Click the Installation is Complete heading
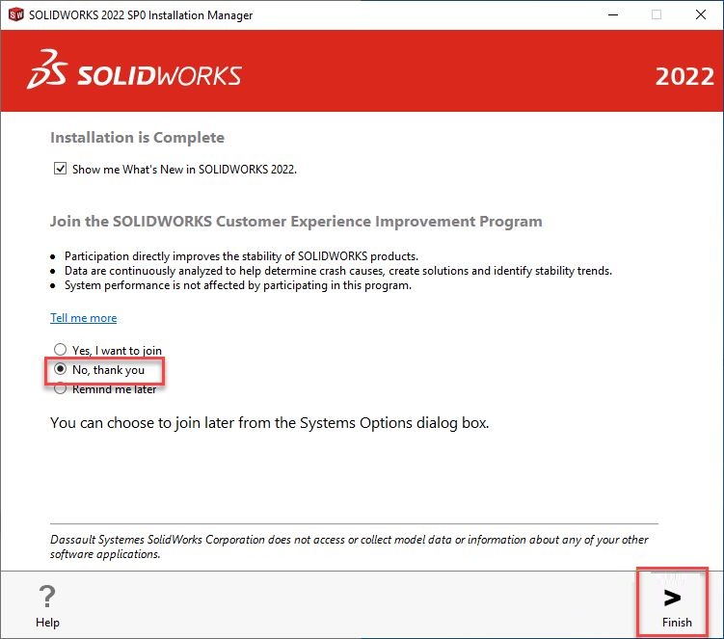The width and height of the screenshot is (724, 639). pyautogui.click(x=137, y=137)
